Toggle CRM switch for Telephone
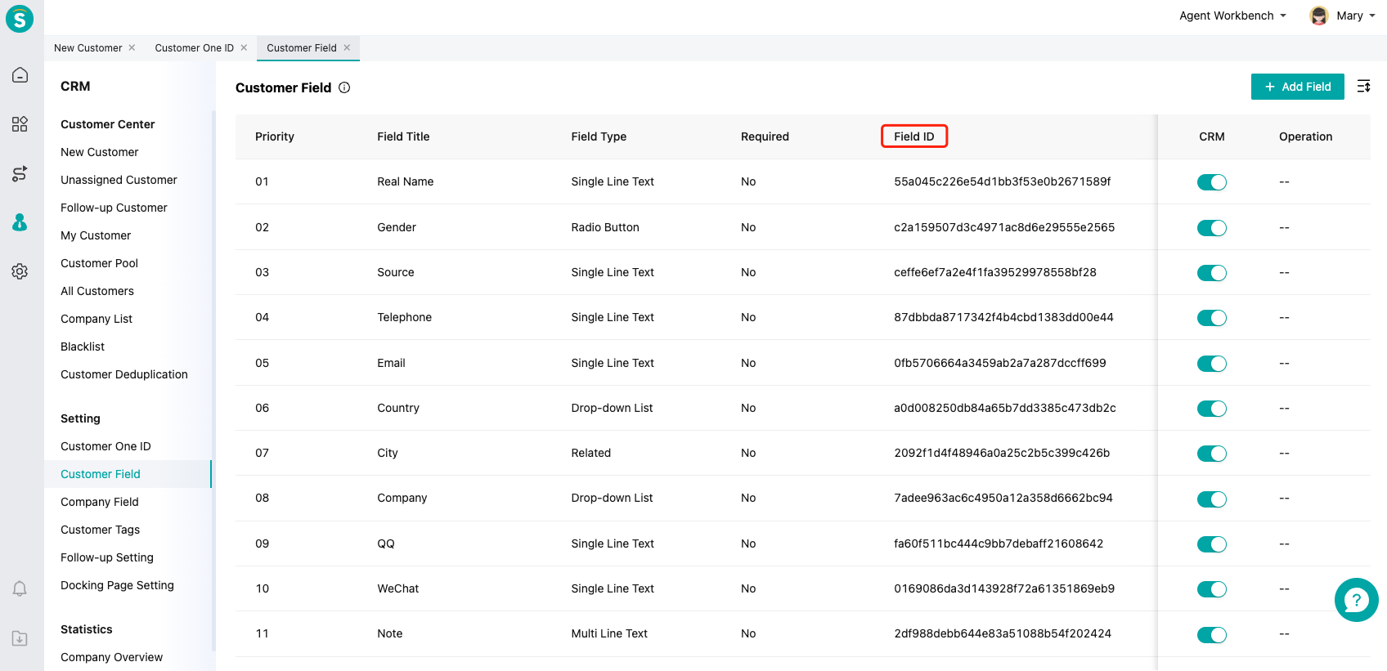 click(1211, 318)
